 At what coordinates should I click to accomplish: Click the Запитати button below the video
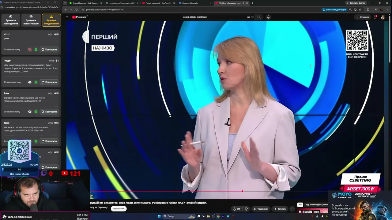(280, 209)
